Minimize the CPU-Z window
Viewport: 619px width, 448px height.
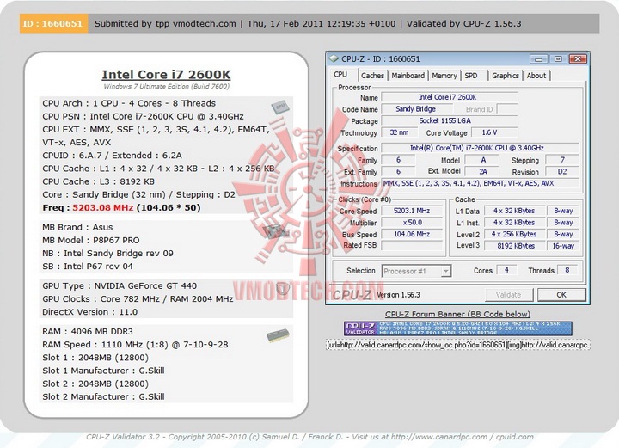[x=538, y=59]
